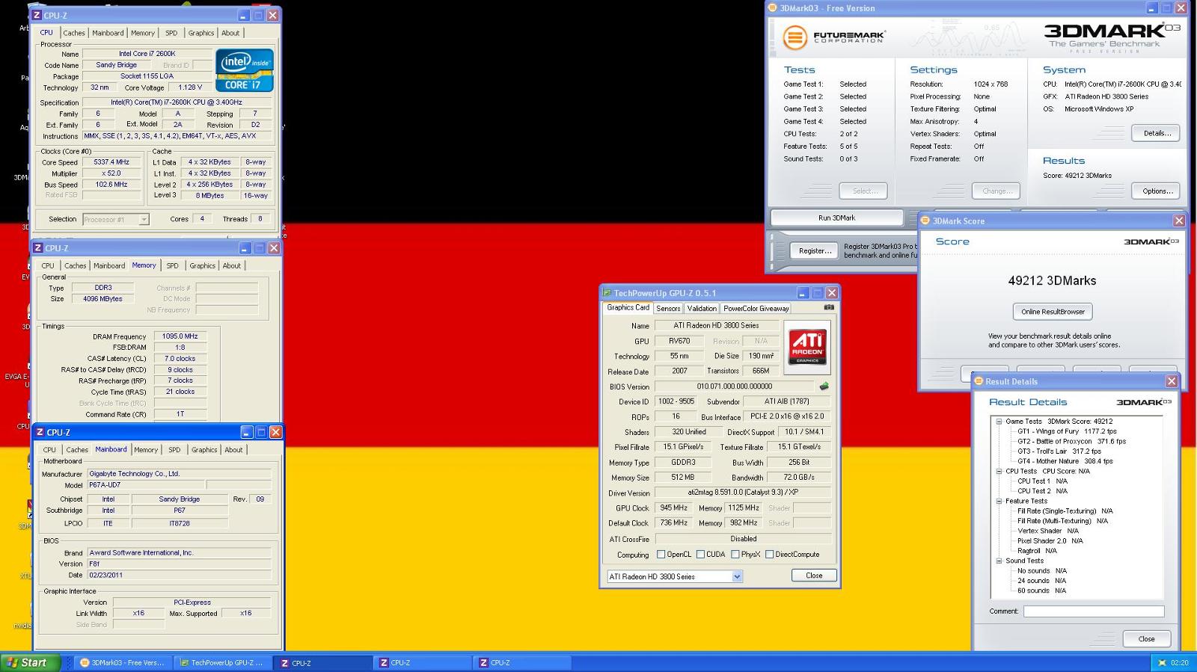Click the 1095.0 MHz DRAM Frequency value

[180, 336]
